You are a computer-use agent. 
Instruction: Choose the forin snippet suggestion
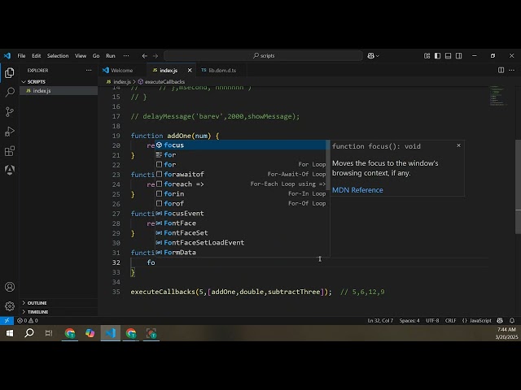coord(241,193)
